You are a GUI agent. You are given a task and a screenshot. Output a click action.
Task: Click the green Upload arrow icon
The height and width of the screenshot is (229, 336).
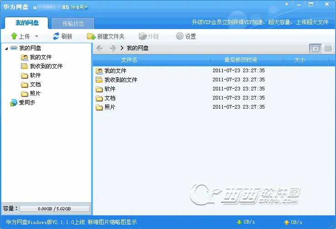click(14, 36)
